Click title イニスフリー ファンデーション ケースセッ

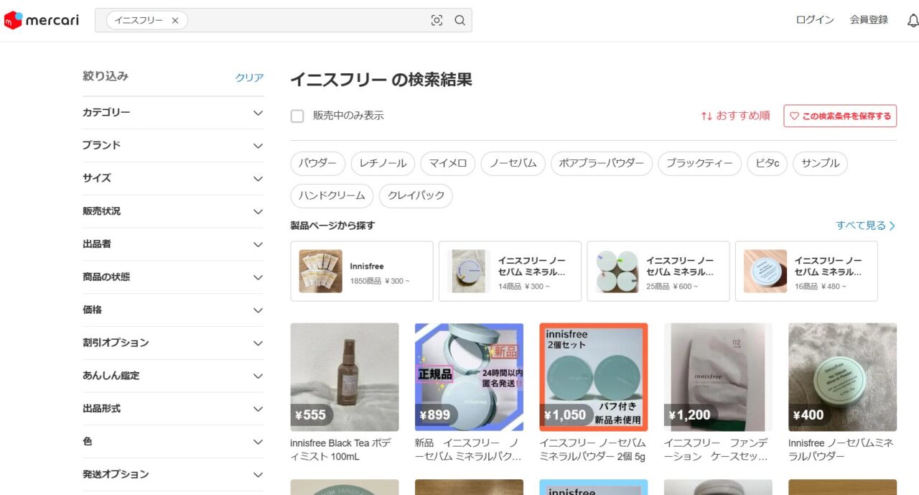(x=717, y=450)
